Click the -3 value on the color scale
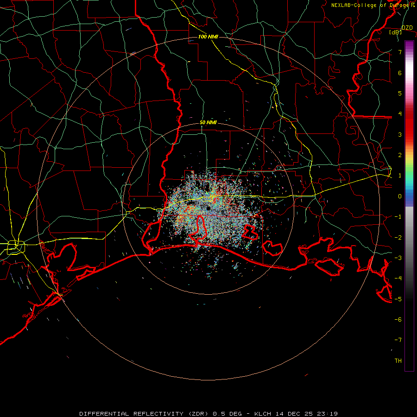 pos(398,258)
